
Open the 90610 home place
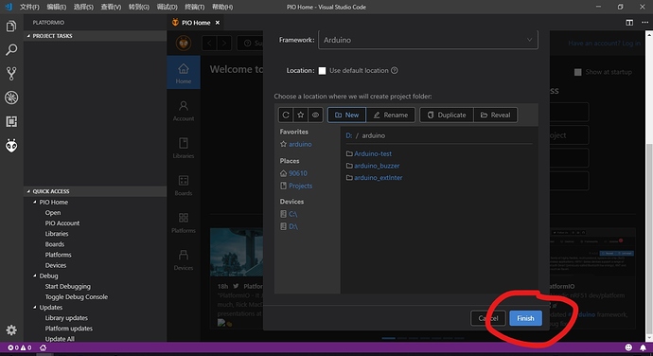pyautogui.click(x=298, y=173)
